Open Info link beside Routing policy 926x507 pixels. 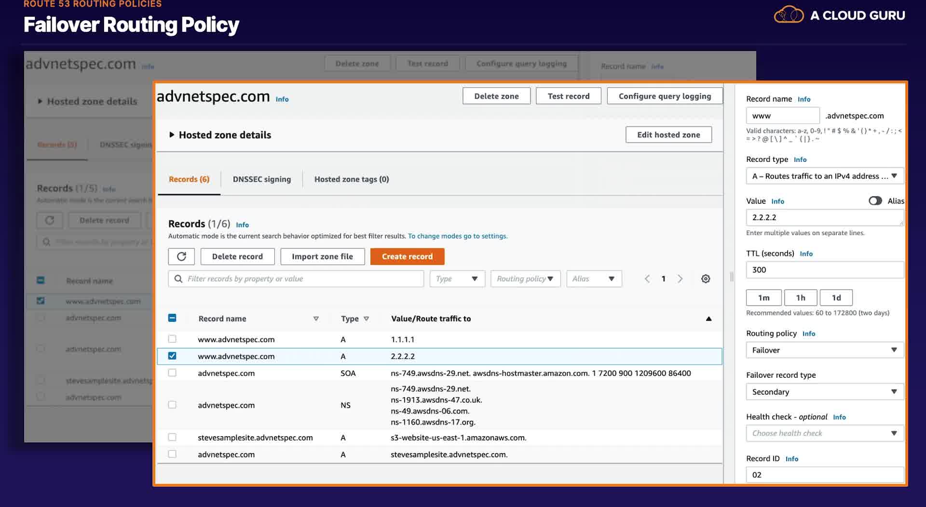point(809,334)
